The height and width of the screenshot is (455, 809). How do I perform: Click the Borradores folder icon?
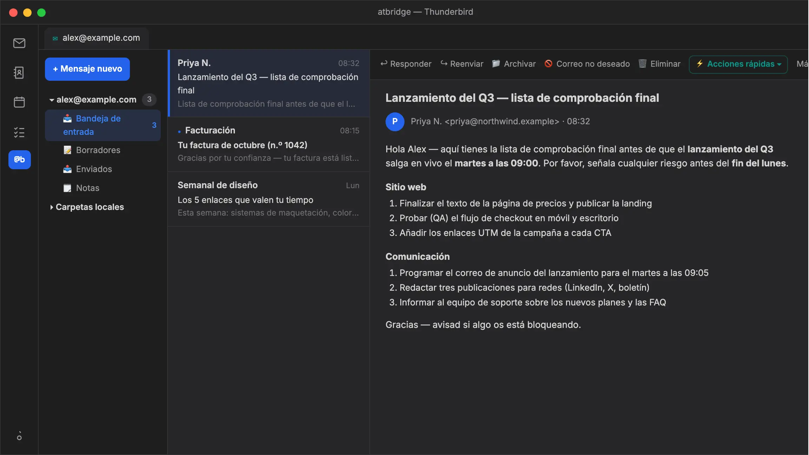tap(67, 150)
